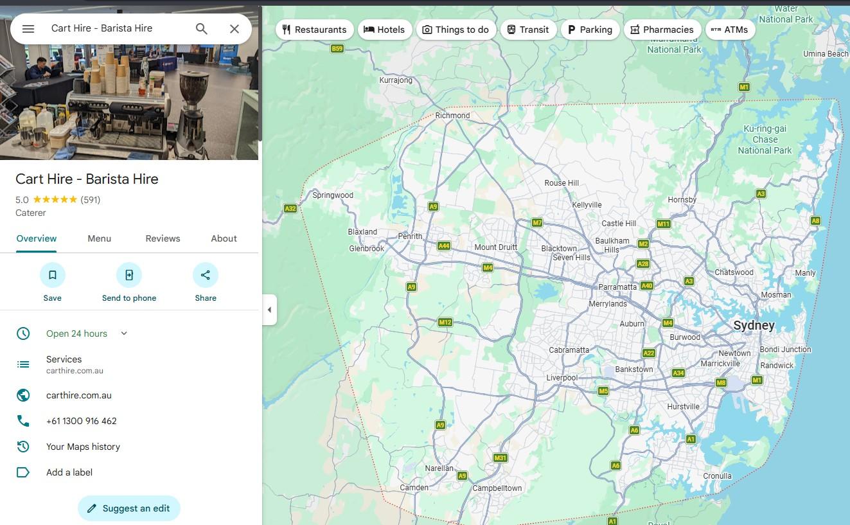850x525 pixels.
Task: Click the globe website icon
Action: 23,395
